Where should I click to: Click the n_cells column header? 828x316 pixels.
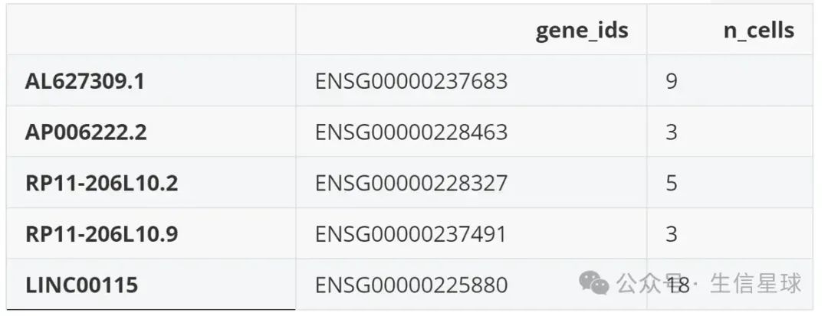pyautogui.click(x=759, y=30)
